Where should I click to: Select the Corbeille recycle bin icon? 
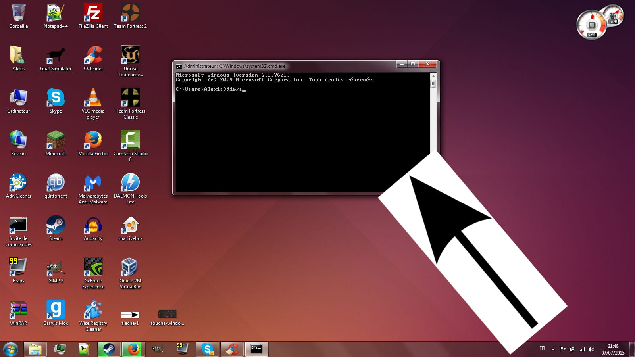pos(18,13)
